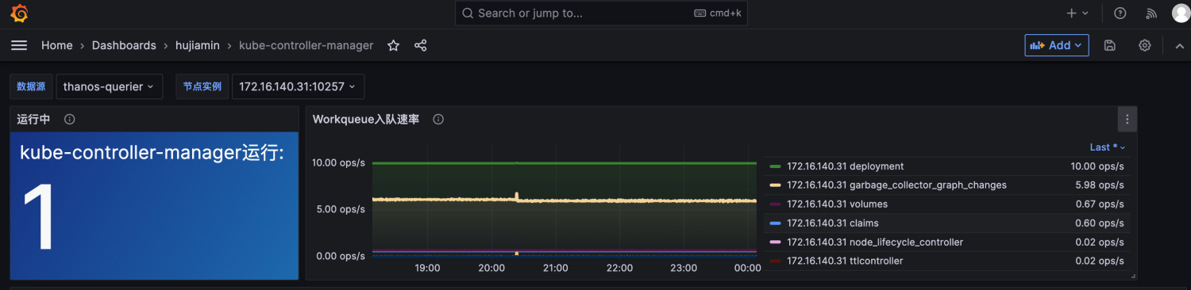Image resolution: width=1191 pixels, height=290 pixels.
Task: Toggle garbage_collector_graph_changes legend series
Action: point(896,185)
